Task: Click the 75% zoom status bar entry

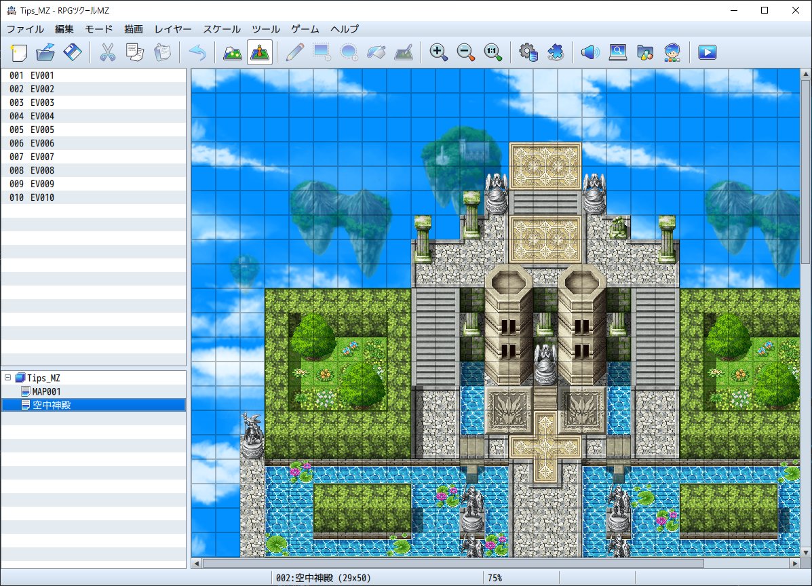Action: coord(495,578)
